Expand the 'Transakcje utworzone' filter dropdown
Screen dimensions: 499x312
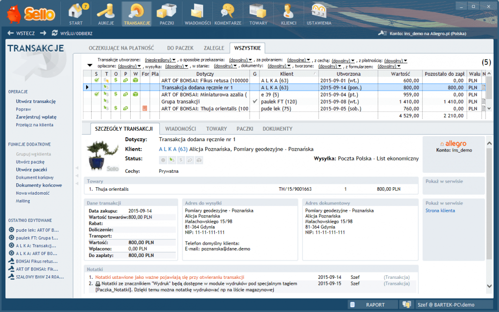[x=160, y=60]
